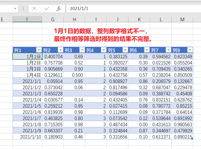201x149 pixels.
Task: Click the Cancel (X) formula bar icon
Action: click(x=34, y=9)
